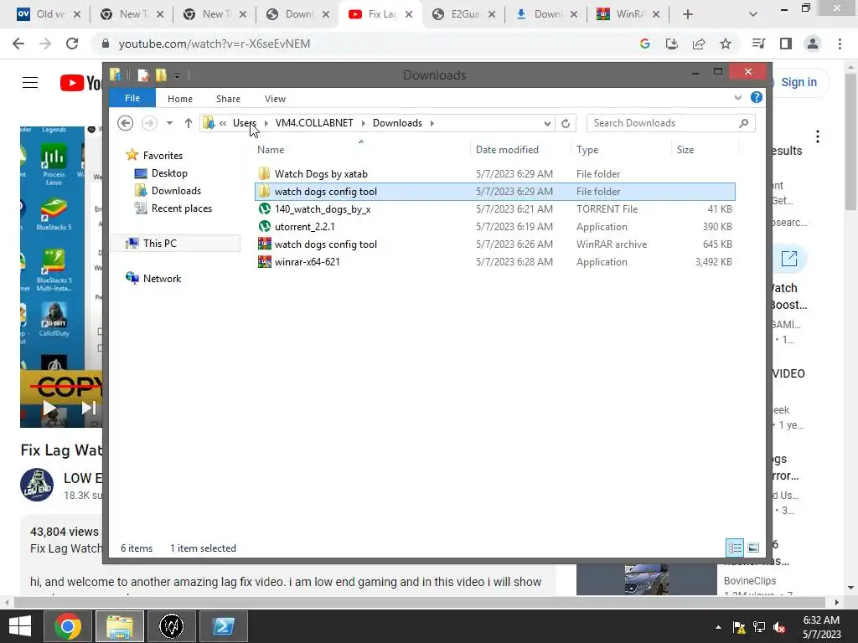Select utorrent_2.2.1 application
This screenshot has height=643, width=858.
point(304,226)
